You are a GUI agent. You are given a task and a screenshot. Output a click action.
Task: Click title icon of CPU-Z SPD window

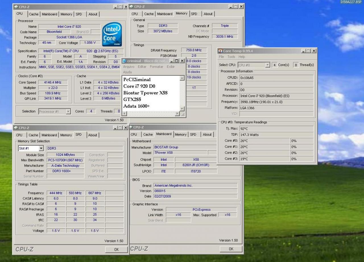coord(16,128)
